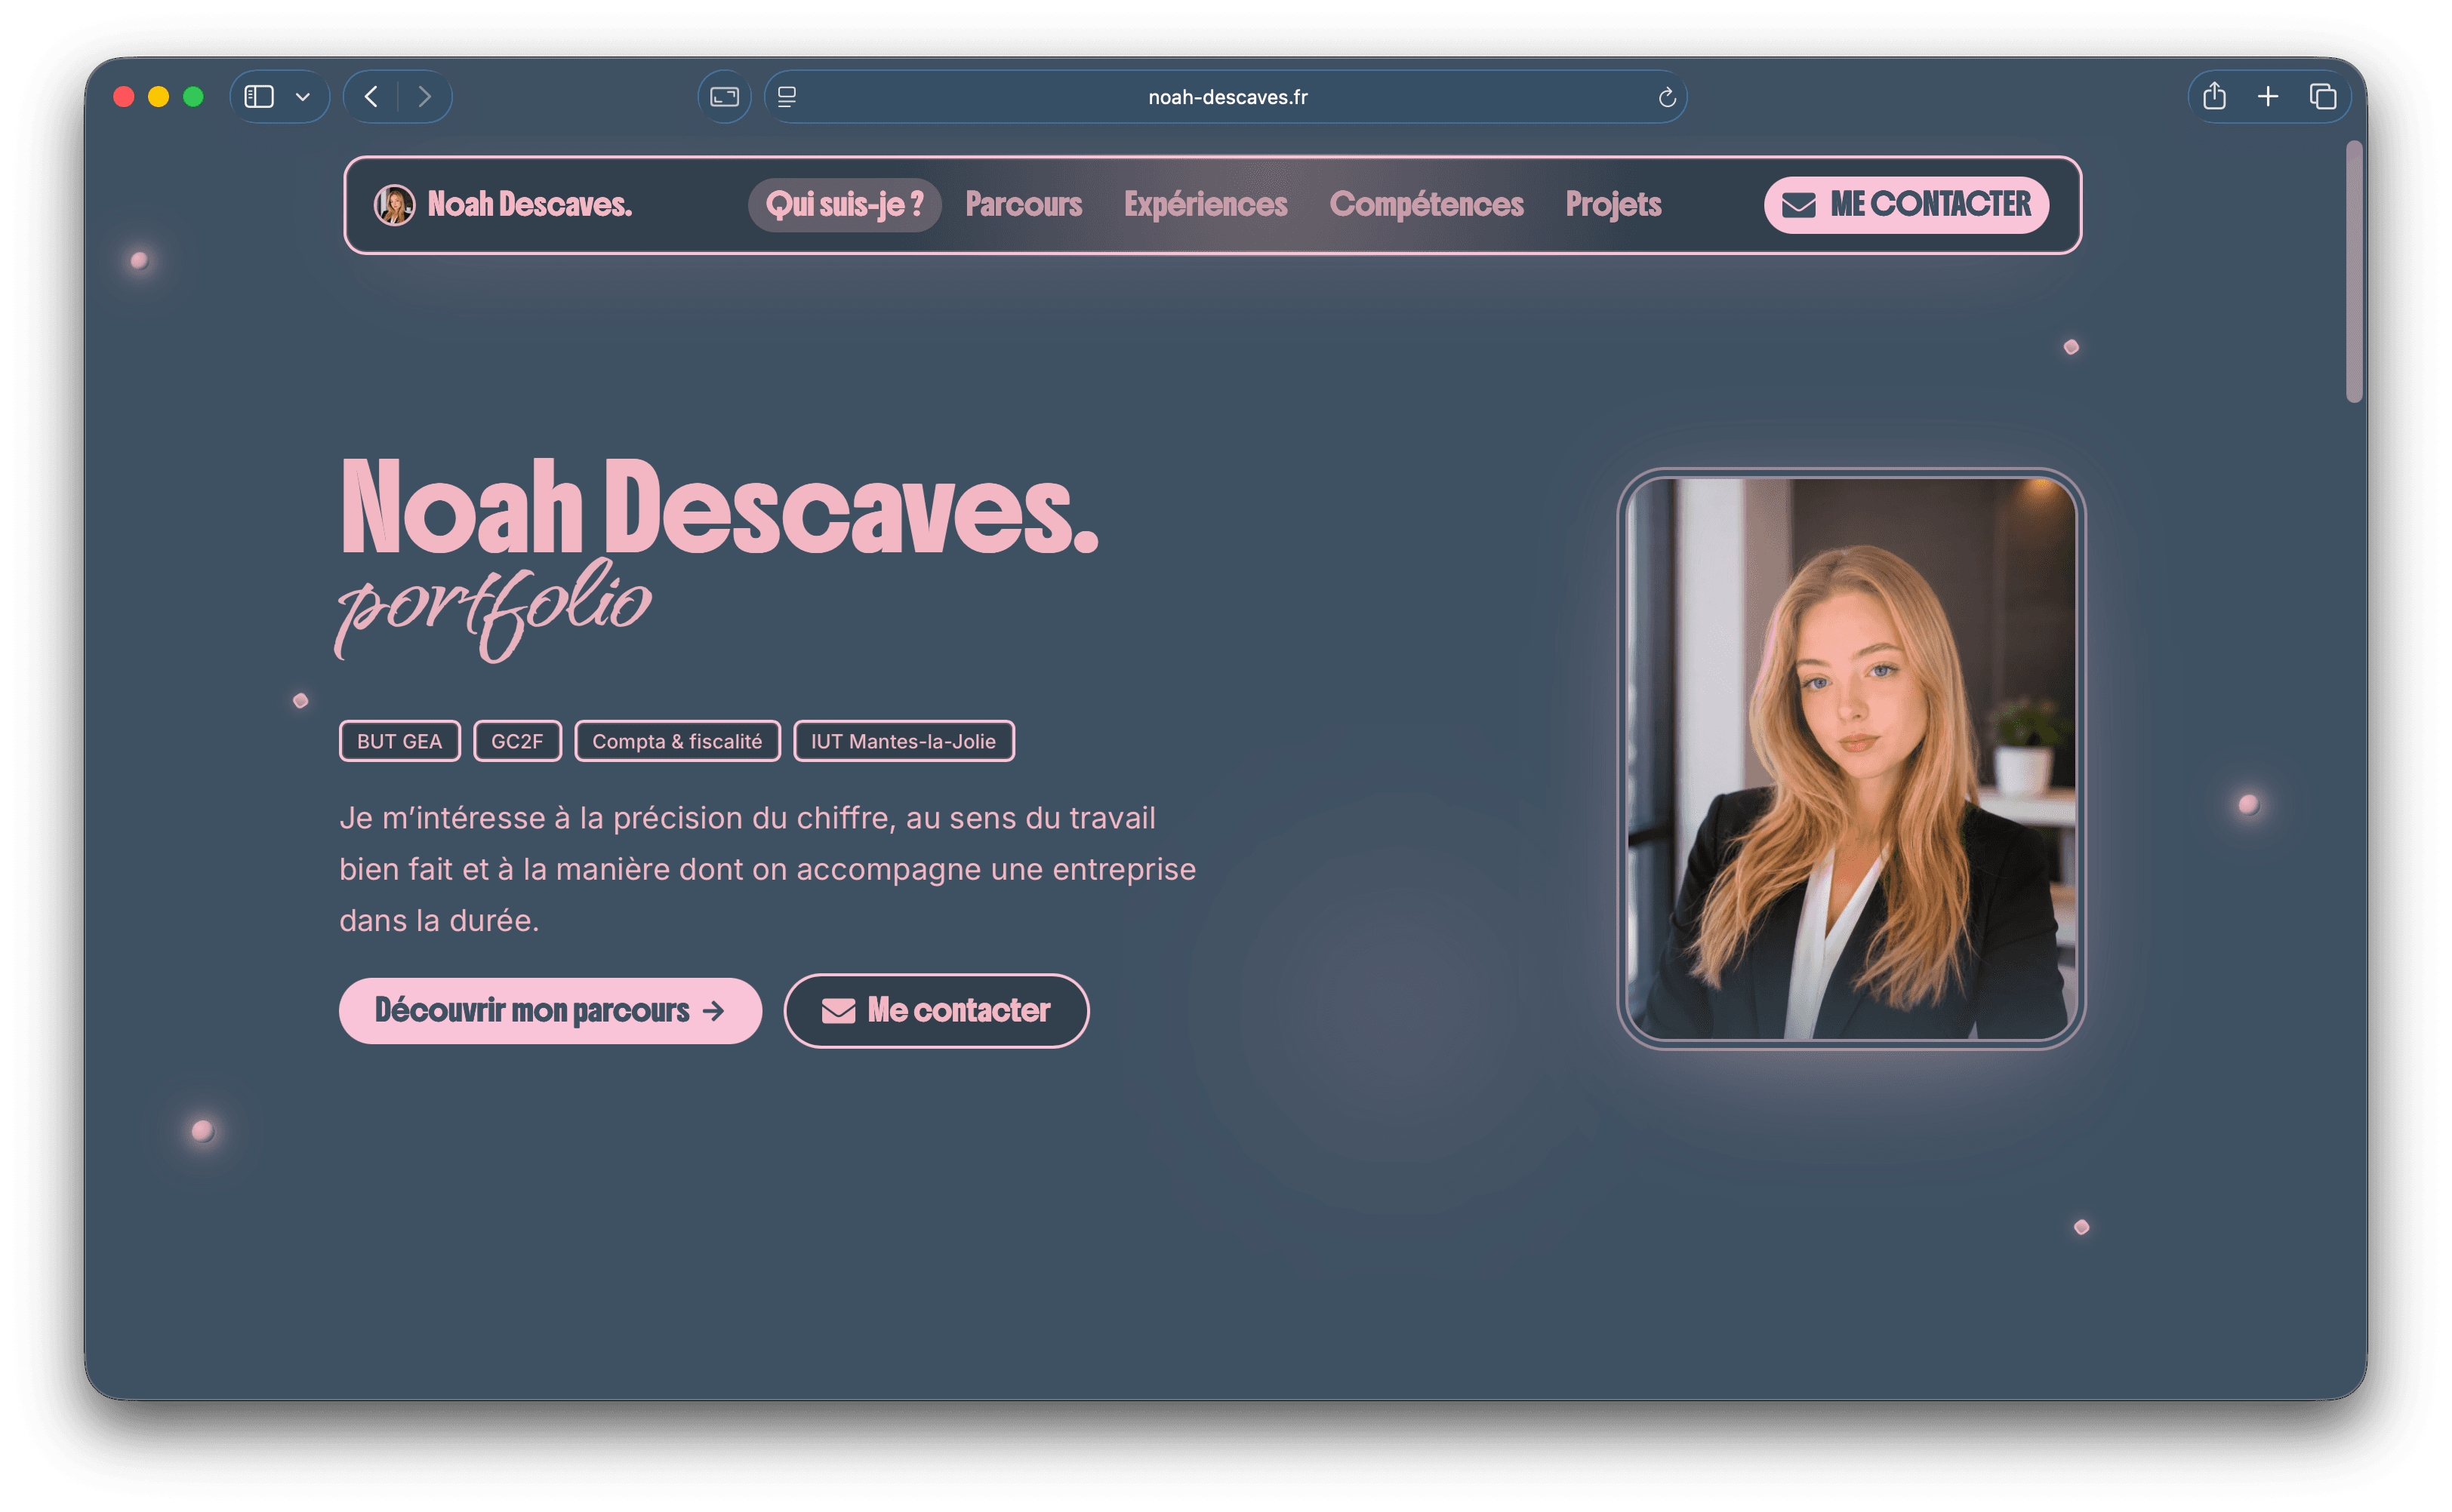Click the red close window button
The height and width of the screenshot is (1512, 2452).
pyautogui.click(x=124, y=97)
